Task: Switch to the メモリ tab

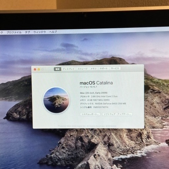Action: pyautogui.click(x=93, y=69)
